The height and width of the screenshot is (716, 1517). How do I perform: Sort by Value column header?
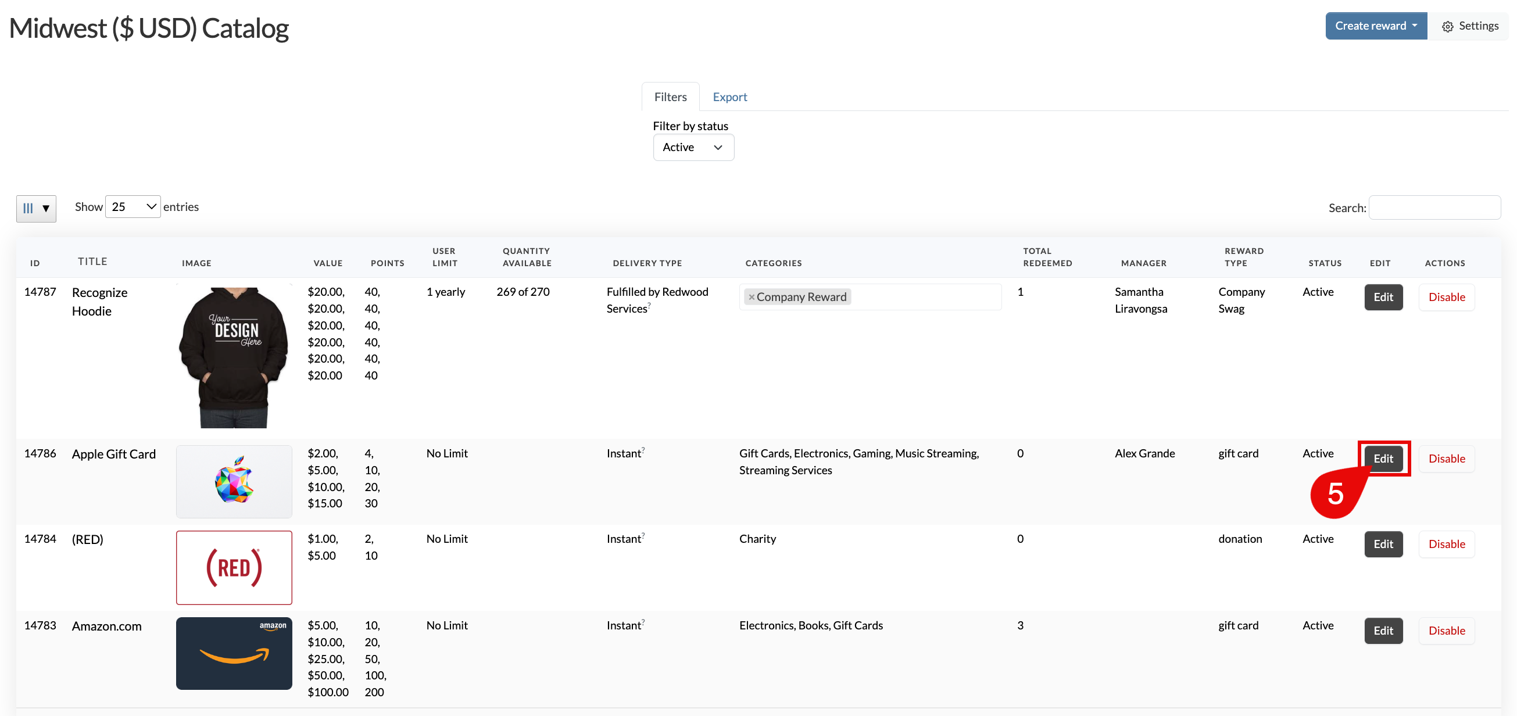328,263
